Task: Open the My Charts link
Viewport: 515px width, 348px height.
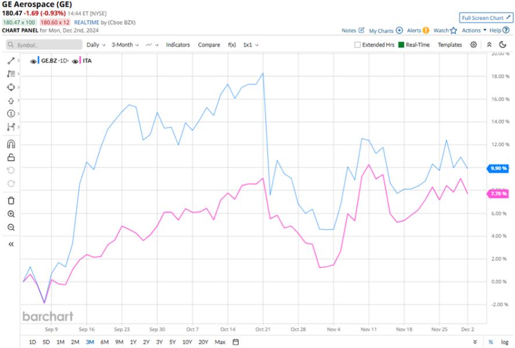Action: pos(381,31)
